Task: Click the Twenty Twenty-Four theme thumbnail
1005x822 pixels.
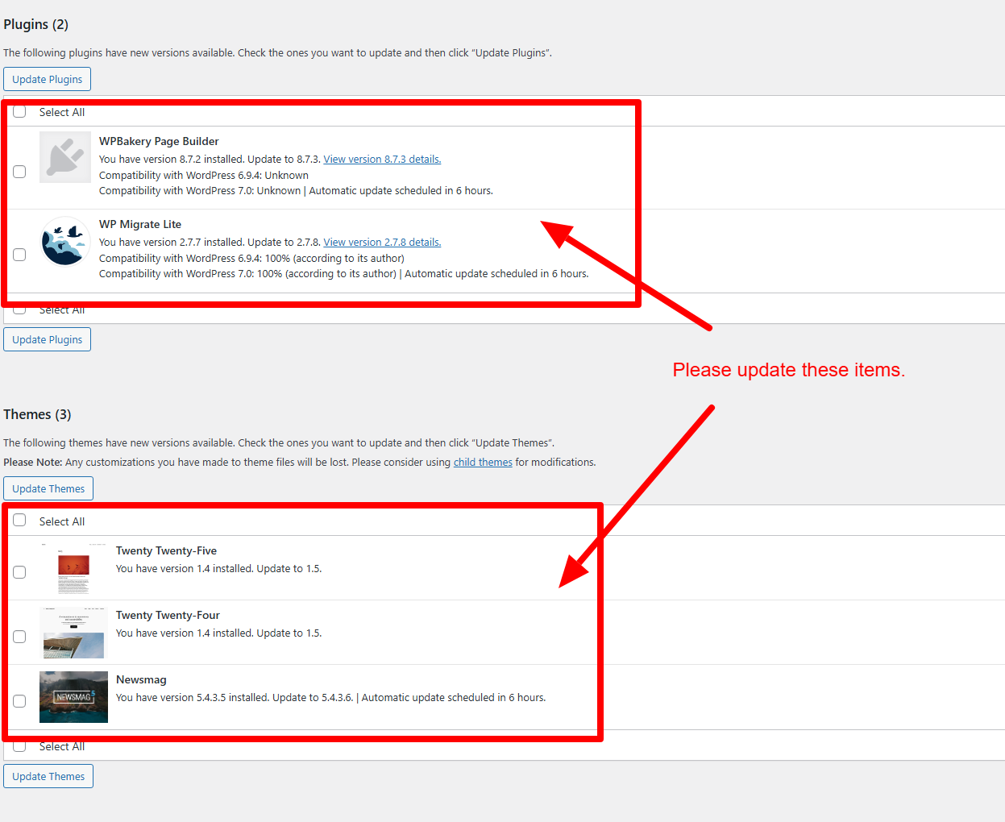Action: coord(73,633)
